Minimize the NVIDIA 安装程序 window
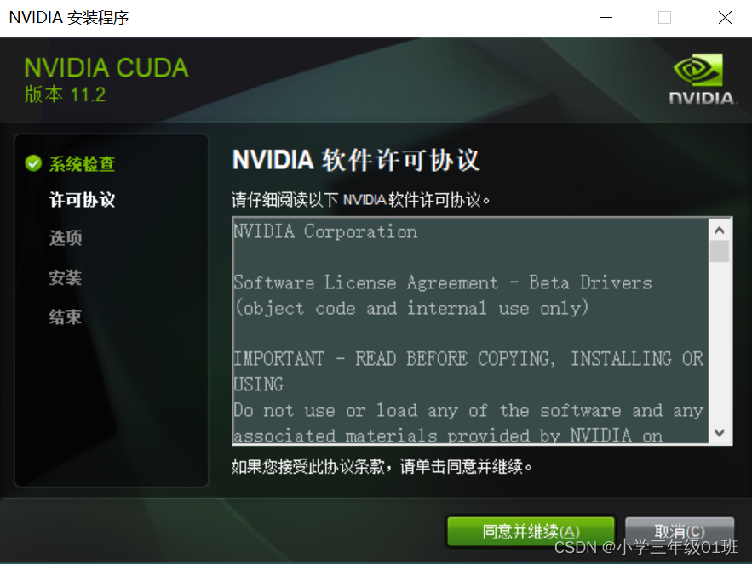Viewport: 752px width, 564px height. click(606, 17)
